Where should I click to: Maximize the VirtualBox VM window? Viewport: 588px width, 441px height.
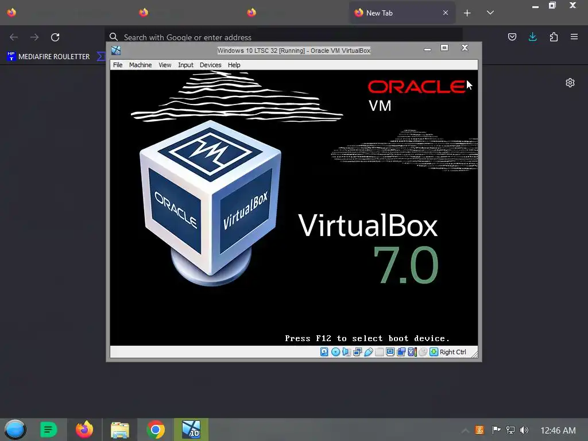click(444, 48)
